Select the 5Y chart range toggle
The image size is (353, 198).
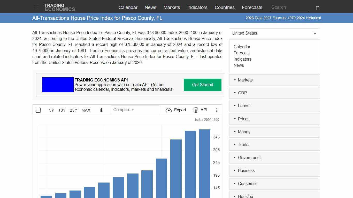[x=51, y=110]
